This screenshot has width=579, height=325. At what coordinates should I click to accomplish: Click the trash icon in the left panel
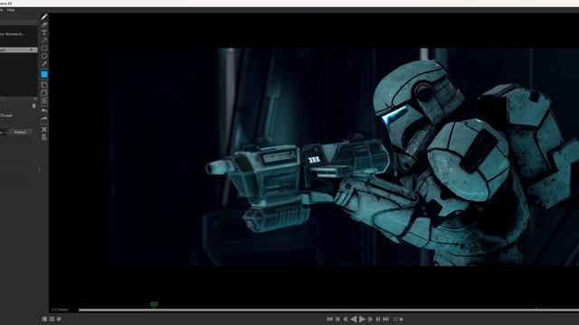click(34, 106)
